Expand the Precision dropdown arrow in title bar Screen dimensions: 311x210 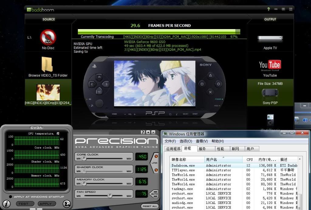click(148, 132)
